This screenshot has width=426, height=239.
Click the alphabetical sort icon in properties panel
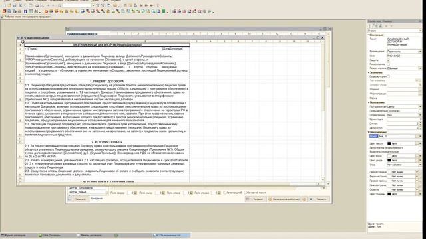pos(375,26)
